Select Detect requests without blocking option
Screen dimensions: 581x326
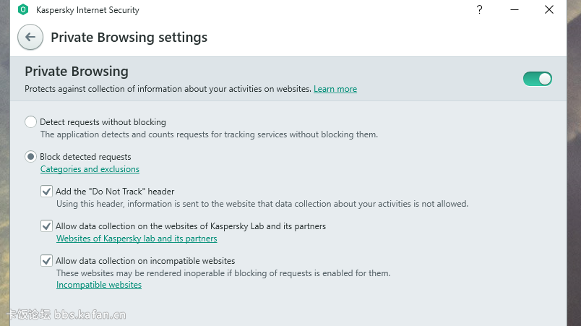click(x=30, y=122)
